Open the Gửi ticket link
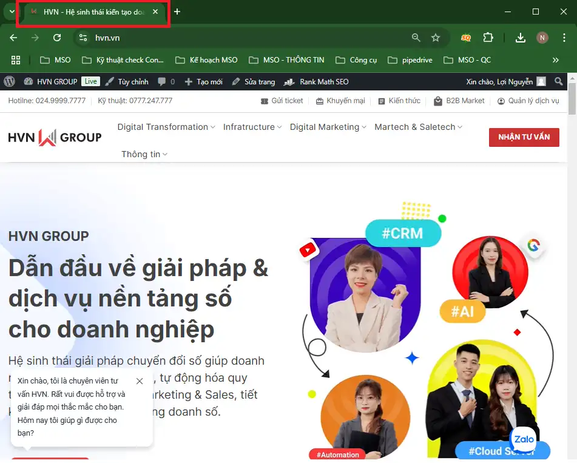This screenshot has height=463, width=577. 282,101
